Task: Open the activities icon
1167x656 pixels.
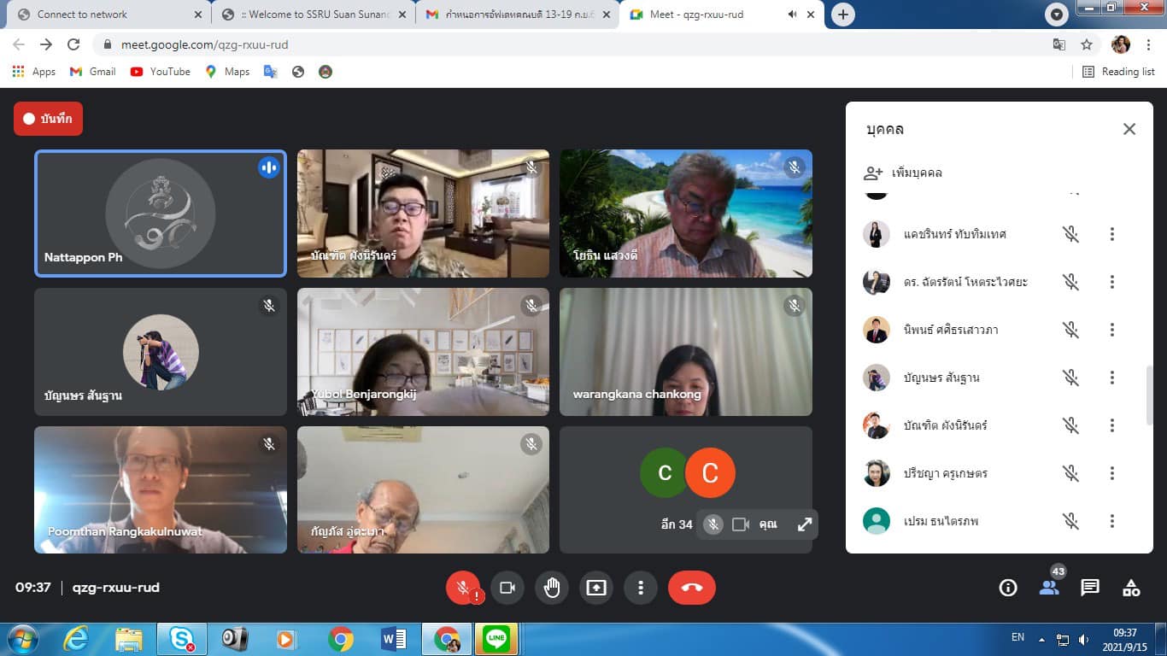Action: [1131, 588]
